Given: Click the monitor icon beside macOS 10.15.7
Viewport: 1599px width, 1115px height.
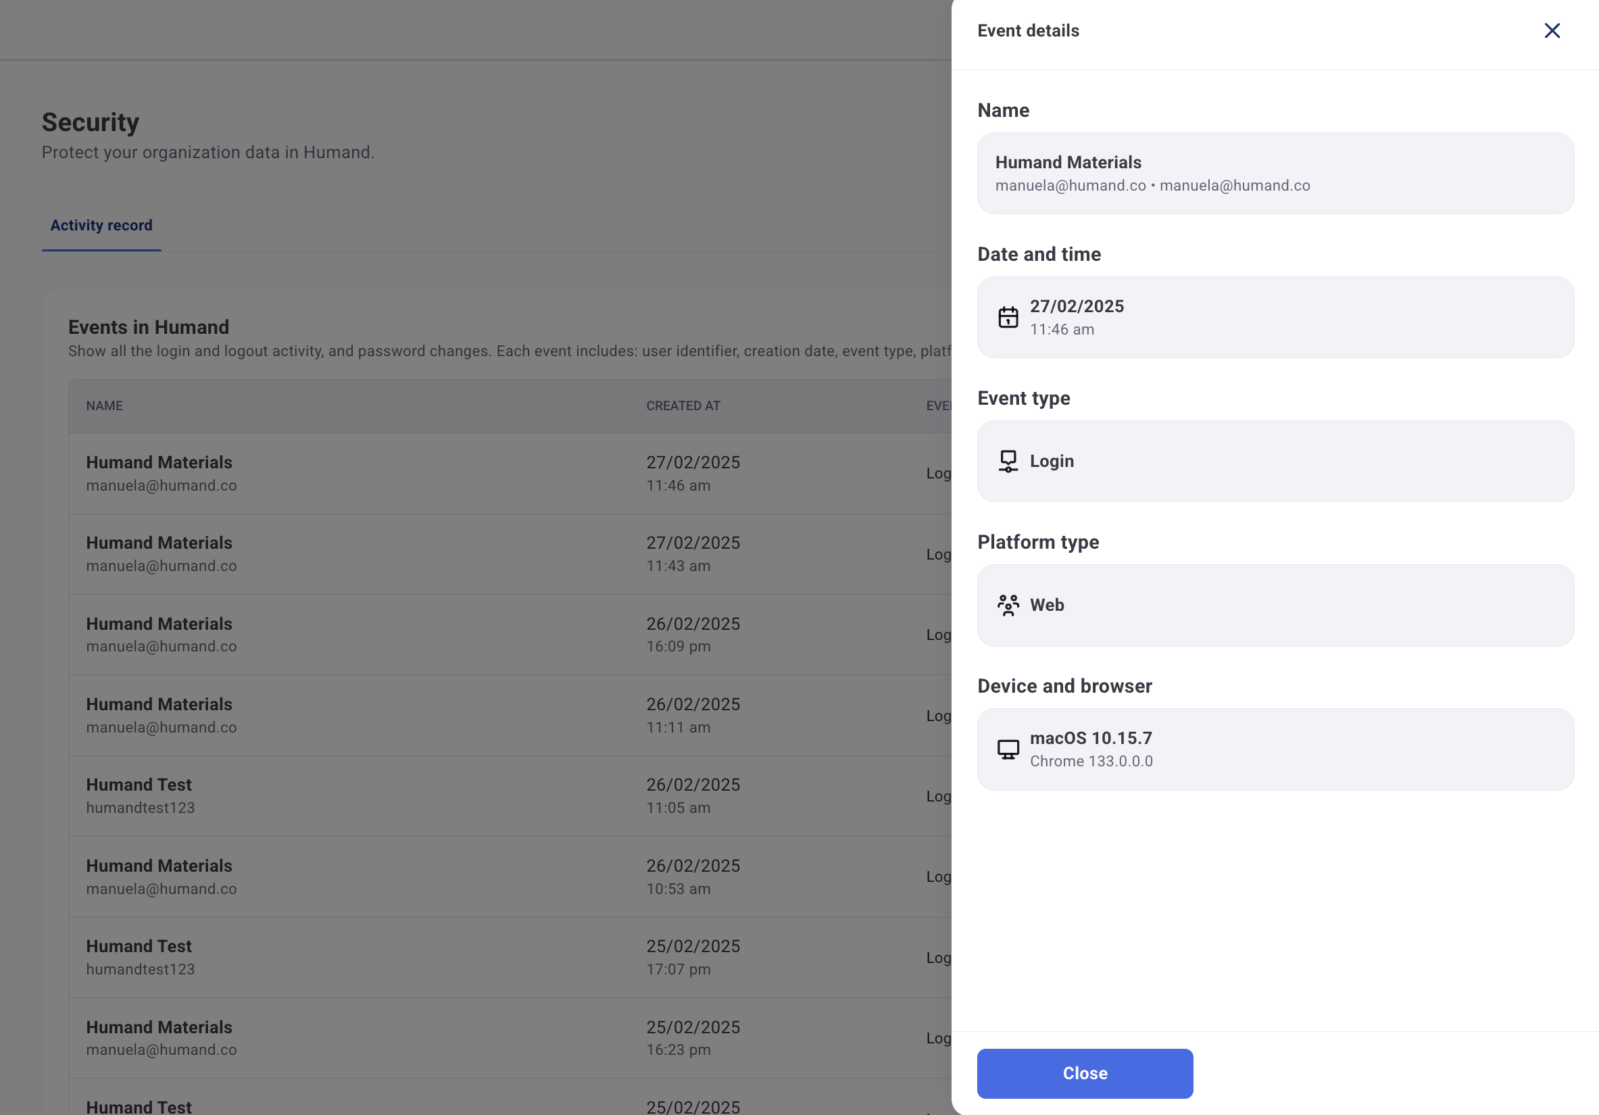Looking at the screenshot, I should pos(1008,749).
